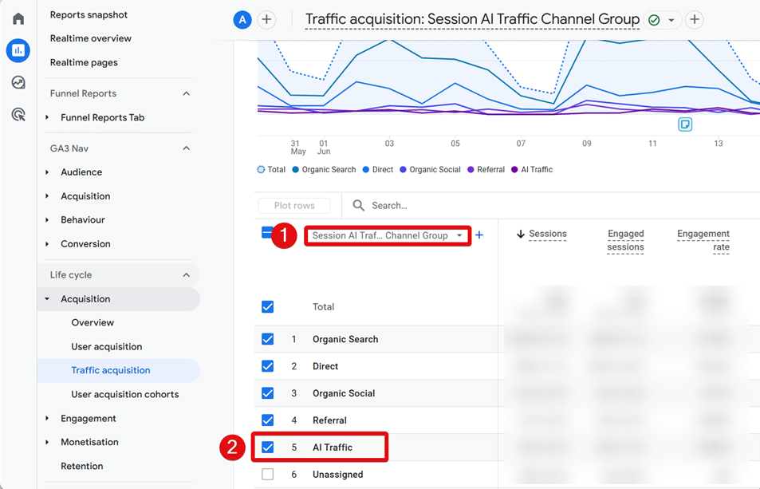Screen dimensions: 760x489
Task: Uncheck AI Traffic row checkbox
Action: pyautogui.click(x=267, y=448)
